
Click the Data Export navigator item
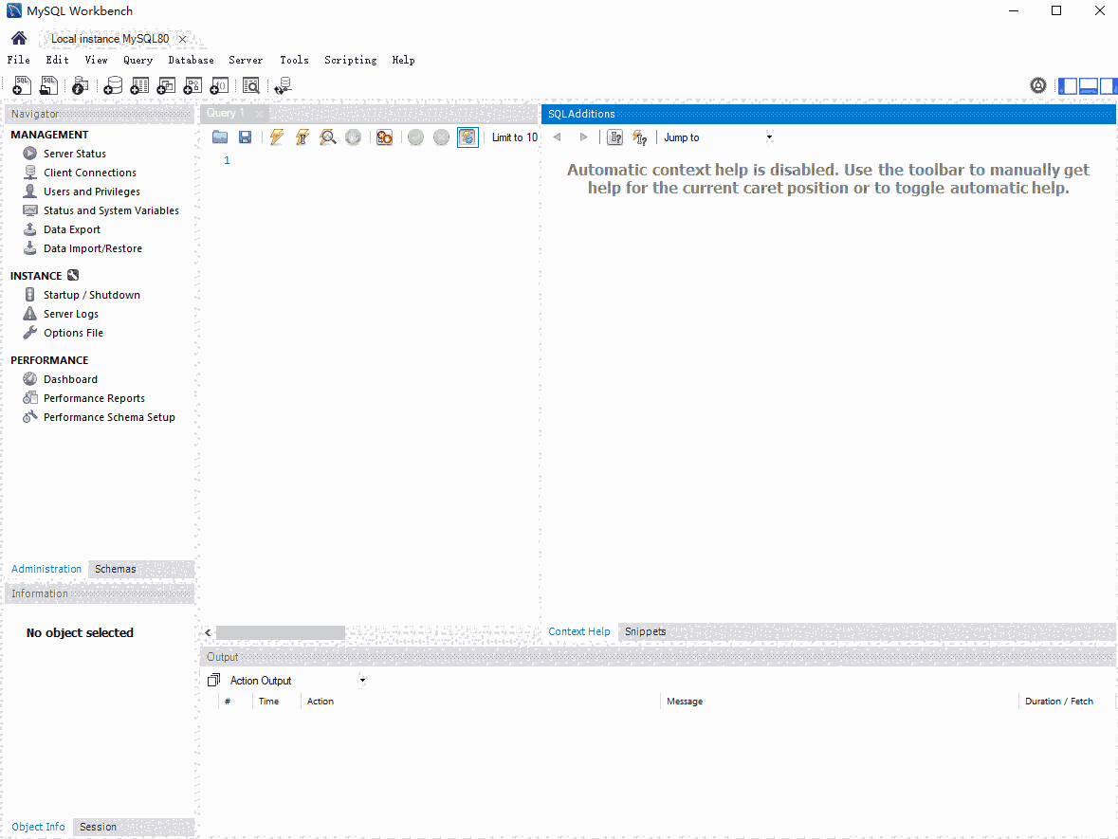tap(71, 229)
